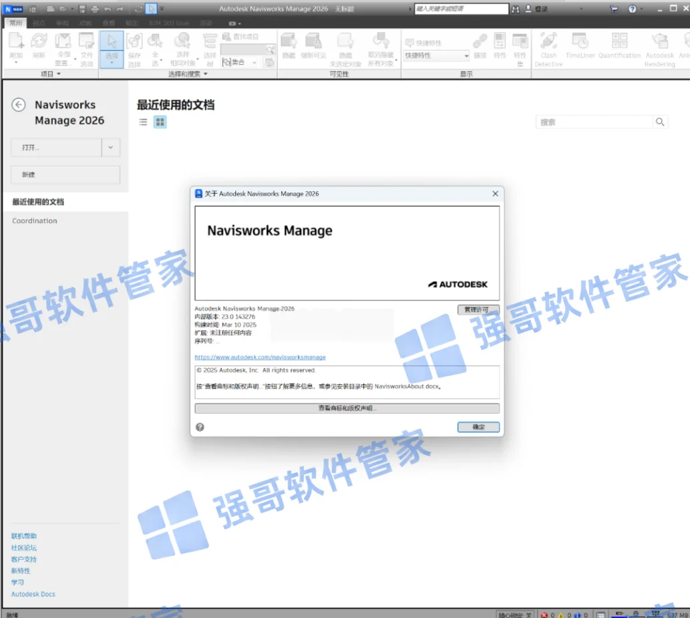Viewport: 690px width, 618px height.
Task: Close the About Navisworks Manage 2026 dialog
Action: pos(495,194)
